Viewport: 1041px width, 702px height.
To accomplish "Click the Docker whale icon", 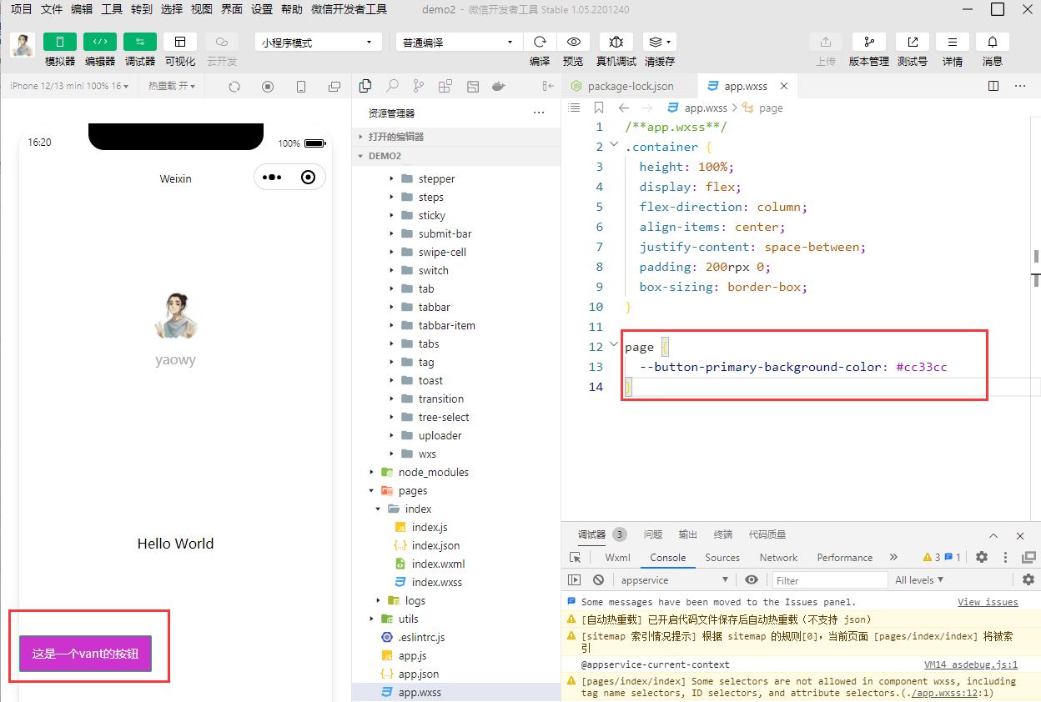I will 498,86.
